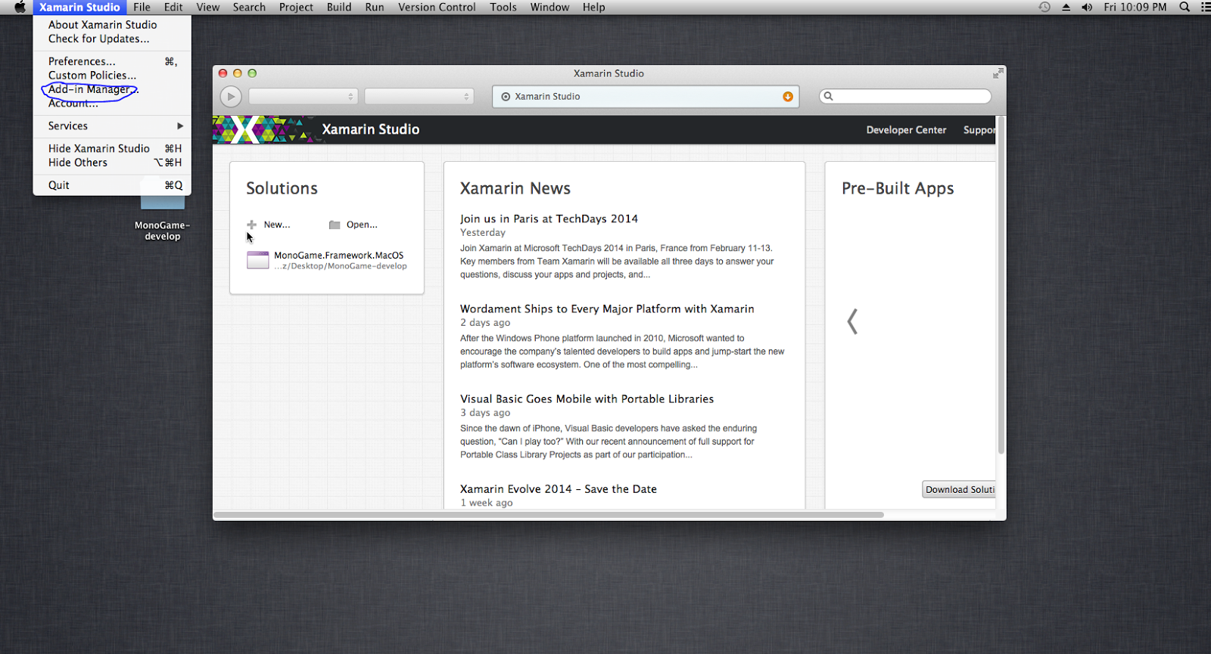Read Join us in Paris at TechDays 2014
Viewport: 1211px width, 654px height.
[549, 219]
